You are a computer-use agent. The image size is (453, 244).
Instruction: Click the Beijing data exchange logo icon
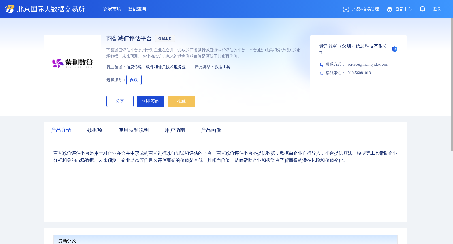(9, 9)
